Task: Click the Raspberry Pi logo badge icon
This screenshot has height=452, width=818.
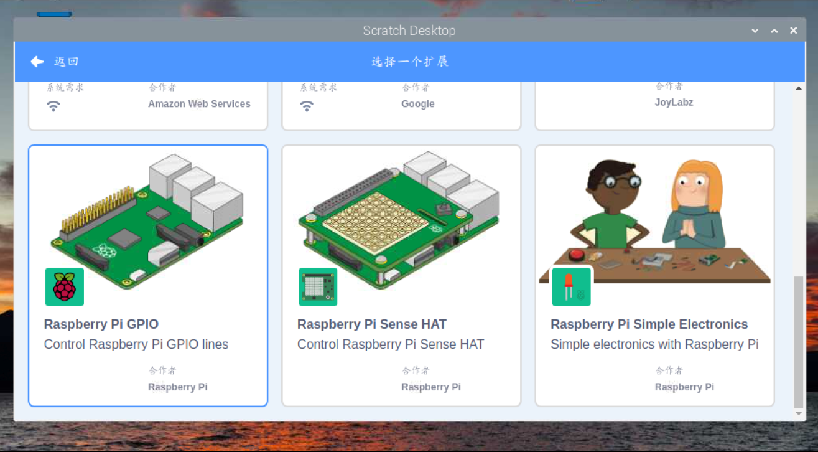Action: click(x=65, y=287)
